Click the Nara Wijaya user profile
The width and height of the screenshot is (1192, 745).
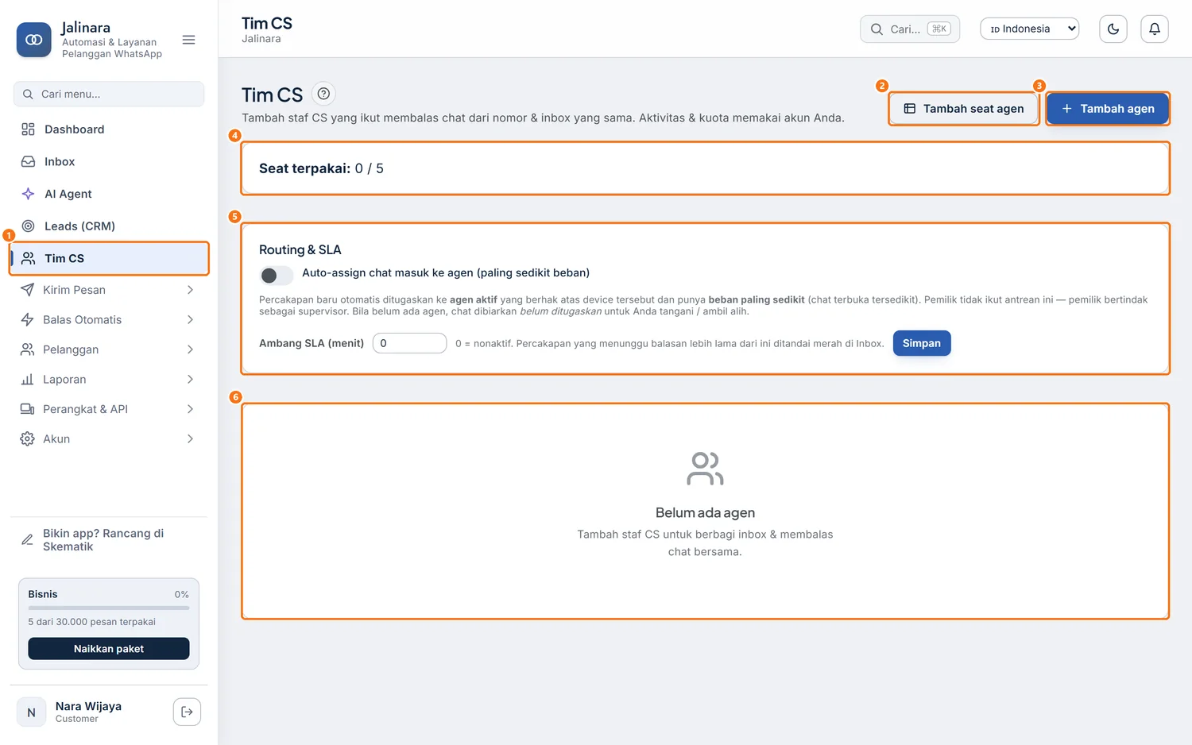pos(89,712)
